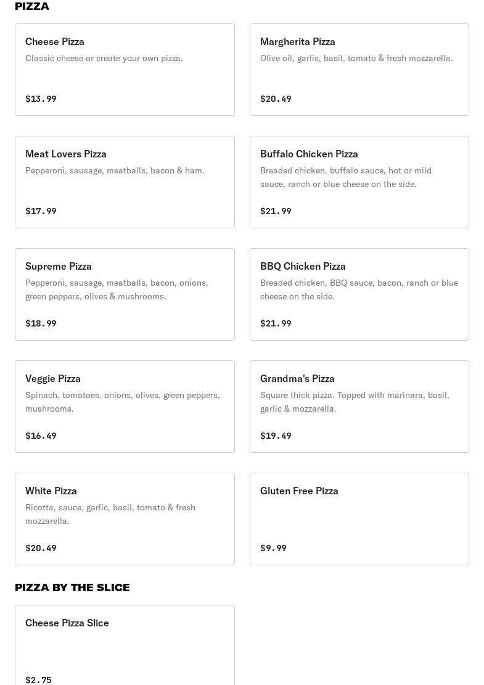Screen dimensions: 484x685
Task: Click the $9.99 Gluten Free price
Action: (273, 548)
